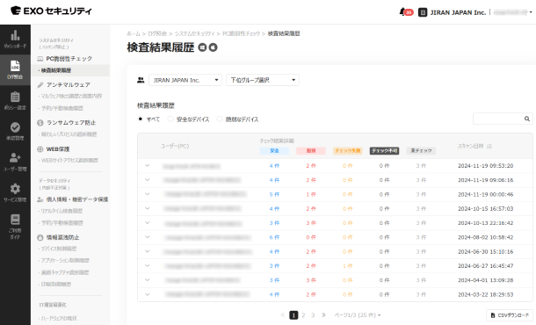Open アプリケーション制御履歴 menu item
The image size is (536, 325).
pyautogui.click(x=64, y=260)
